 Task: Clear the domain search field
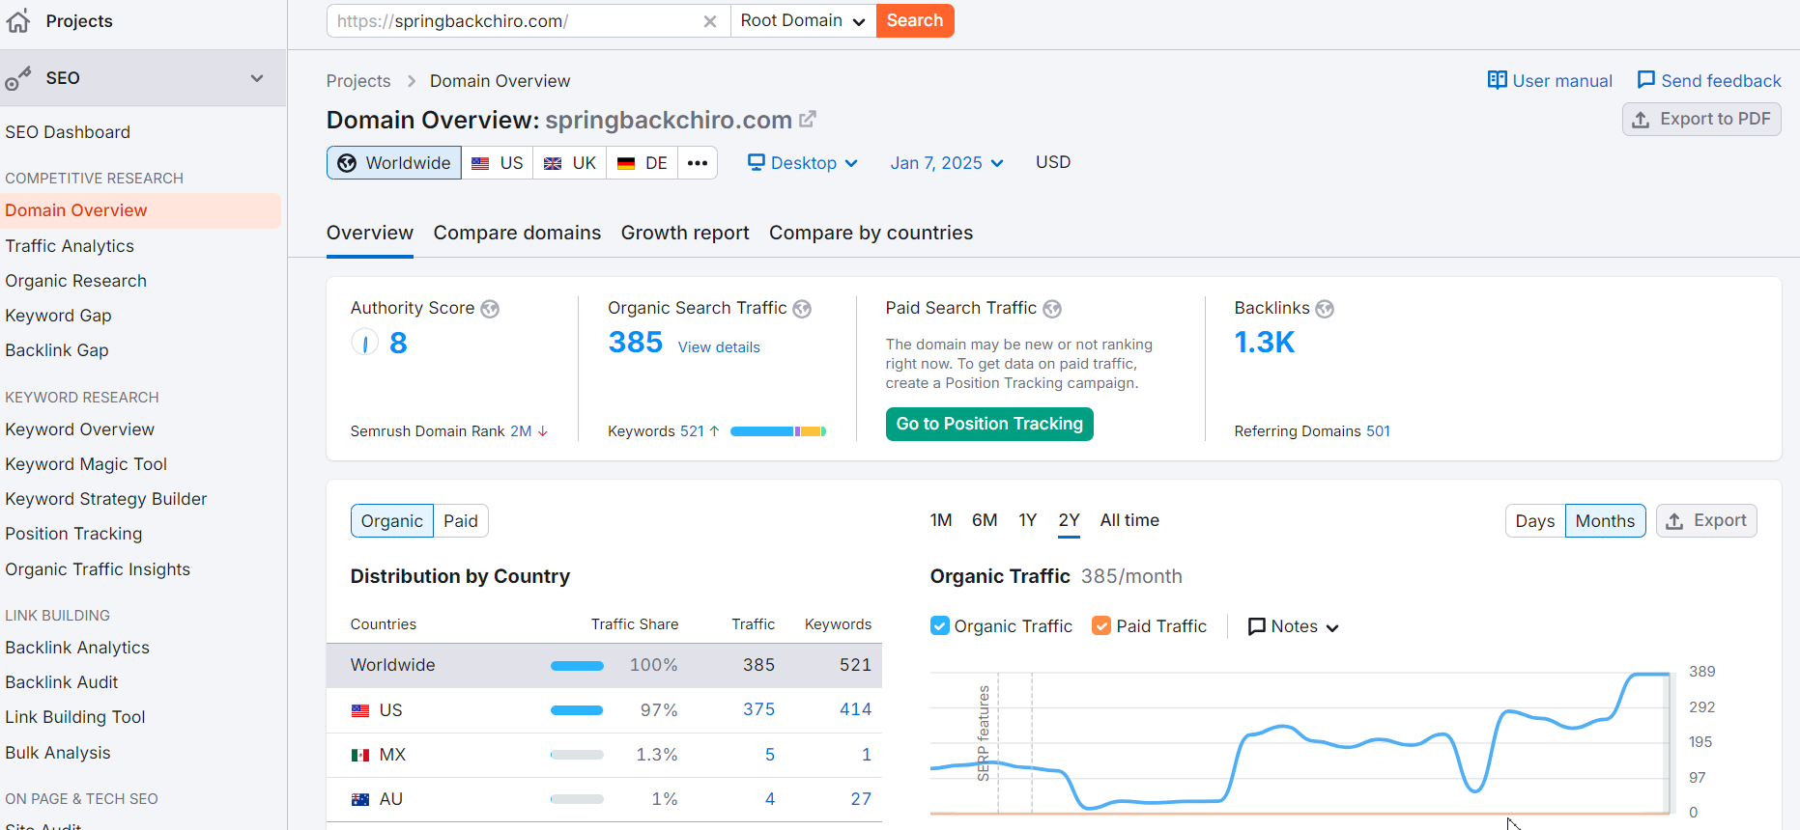tap(710, 21)
